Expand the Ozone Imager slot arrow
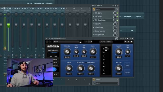163x92 pixels. [x=93, y=31]
